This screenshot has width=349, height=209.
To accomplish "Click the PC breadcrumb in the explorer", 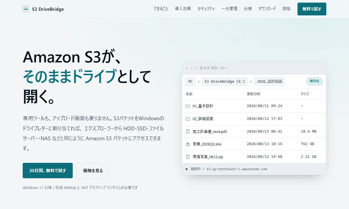I will [x=190, y=82].
